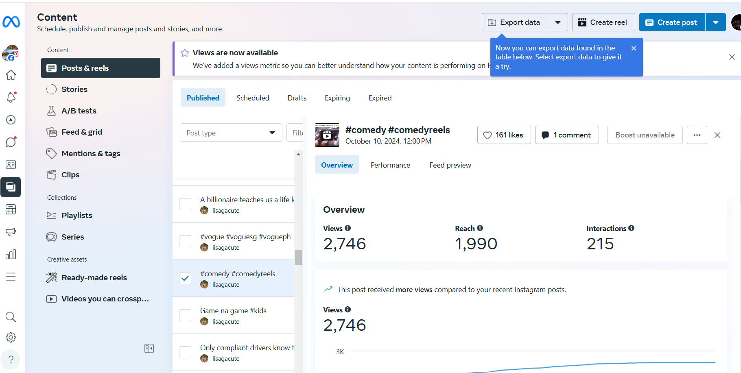Click the Search magnifier icon

(x=11, y=317)
